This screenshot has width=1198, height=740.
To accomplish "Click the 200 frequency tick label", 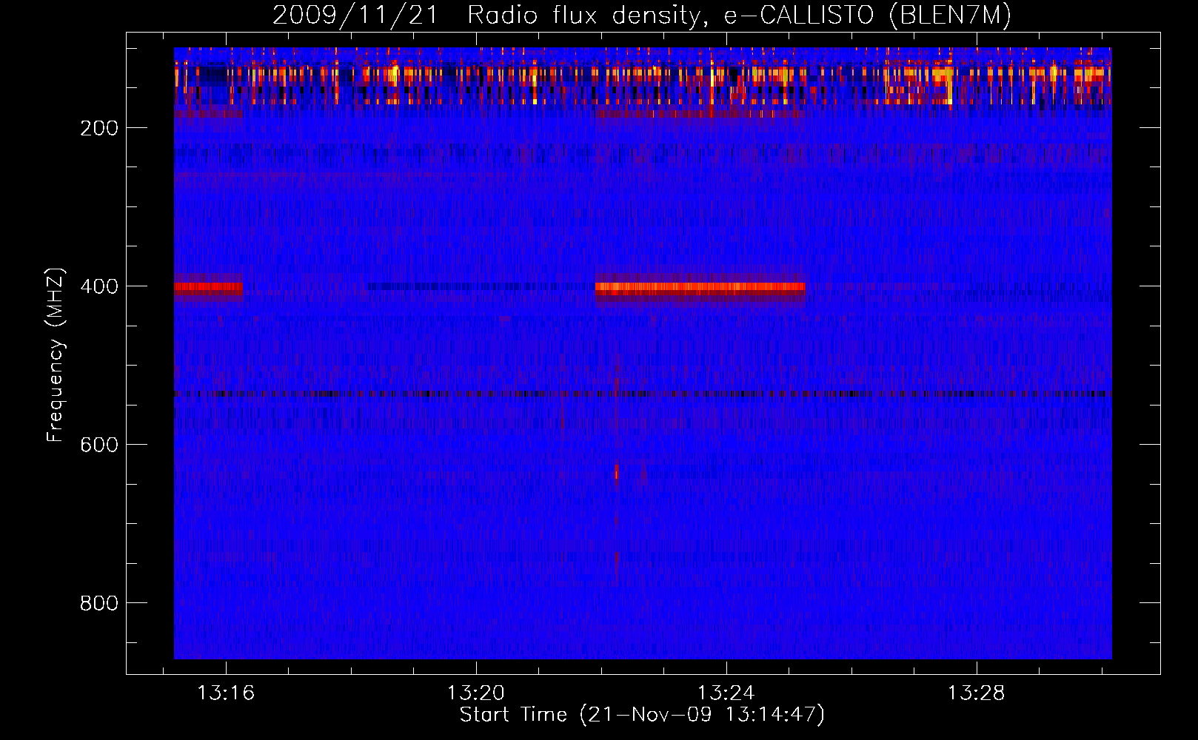I will click(99, 128).
